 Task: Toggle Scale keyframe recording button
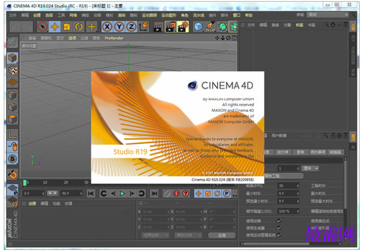208,193
